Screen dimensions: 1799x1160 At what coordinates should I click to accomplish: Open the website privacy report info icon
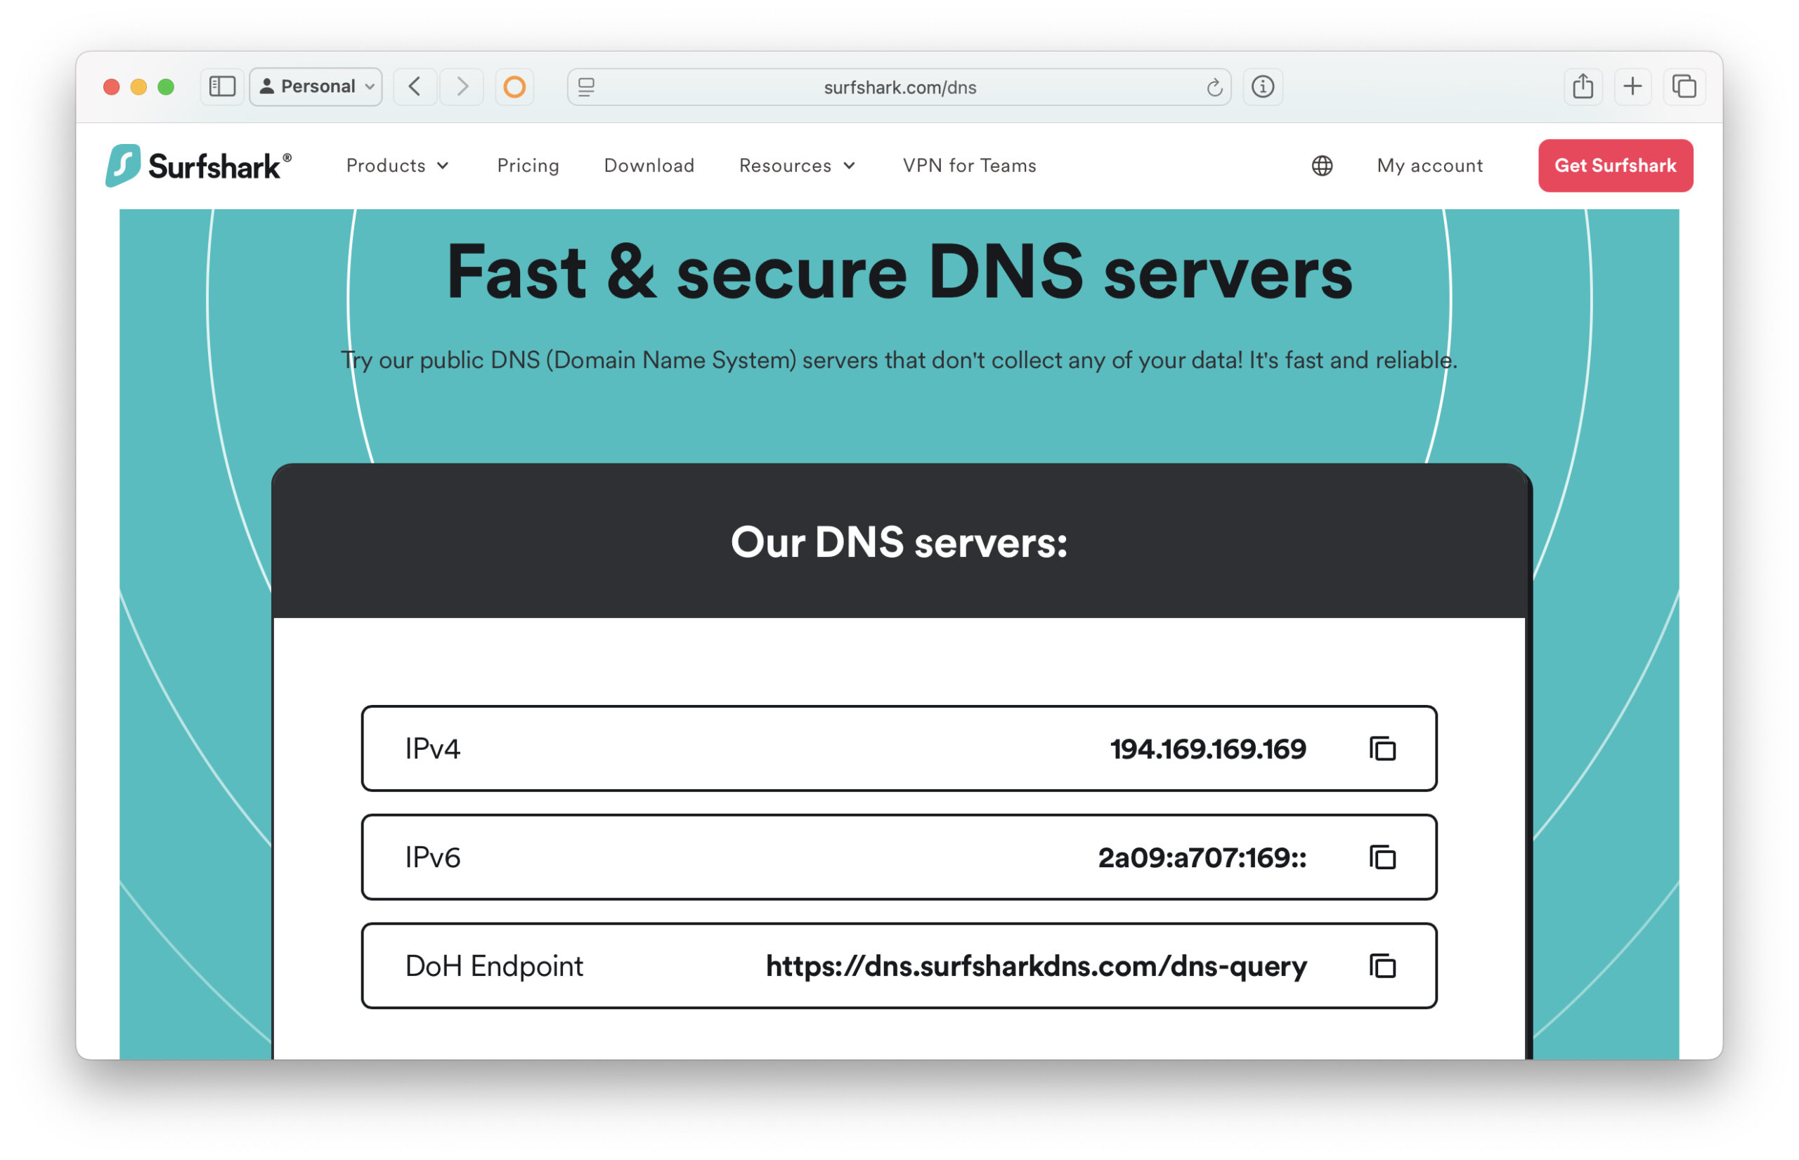pyautogui.click(x=1263, y=86)
